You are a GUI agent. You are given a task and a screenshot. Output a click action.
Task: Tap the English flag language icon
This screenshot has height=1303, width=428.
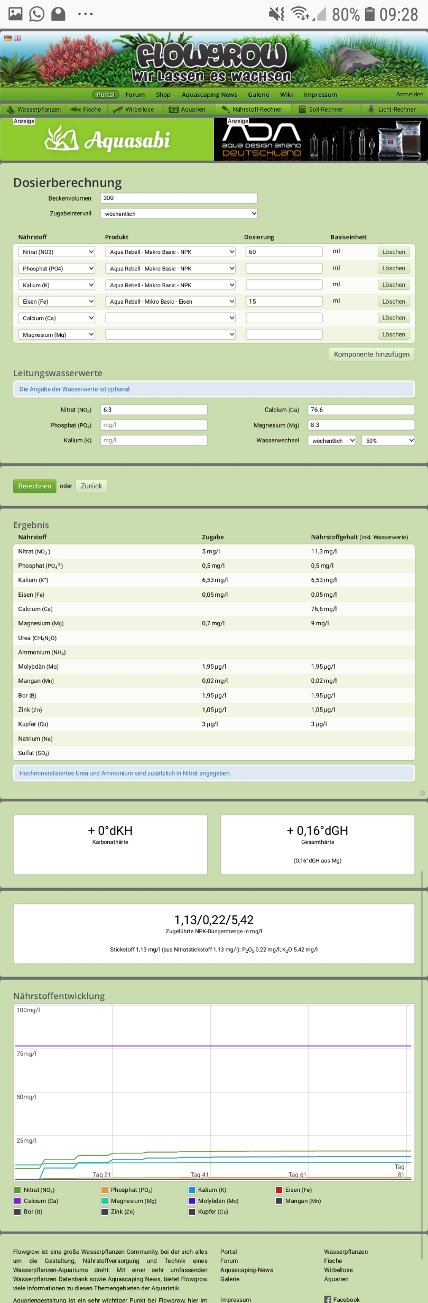click(x=17, y=38)
